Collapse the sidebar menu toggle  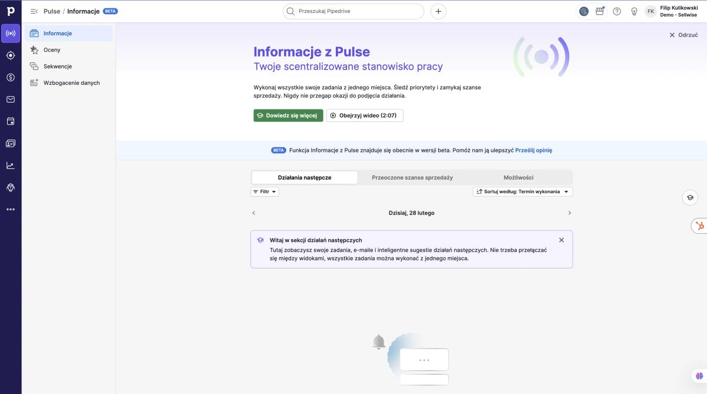34,11
